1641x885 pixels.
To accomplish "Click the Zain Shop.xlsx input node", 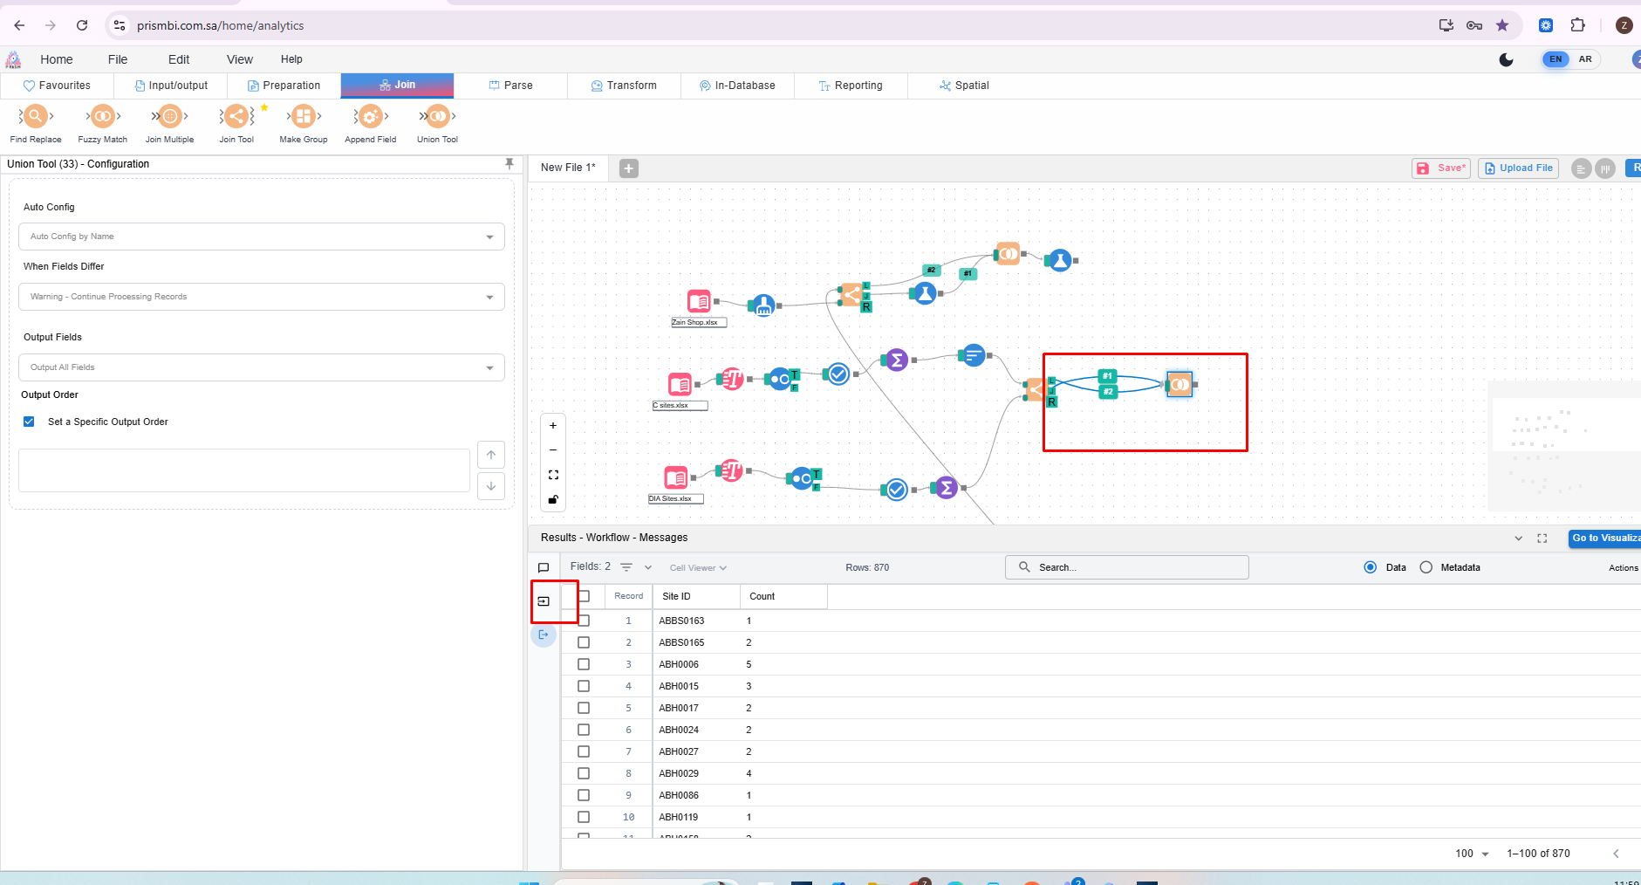I will coord(699,302).
